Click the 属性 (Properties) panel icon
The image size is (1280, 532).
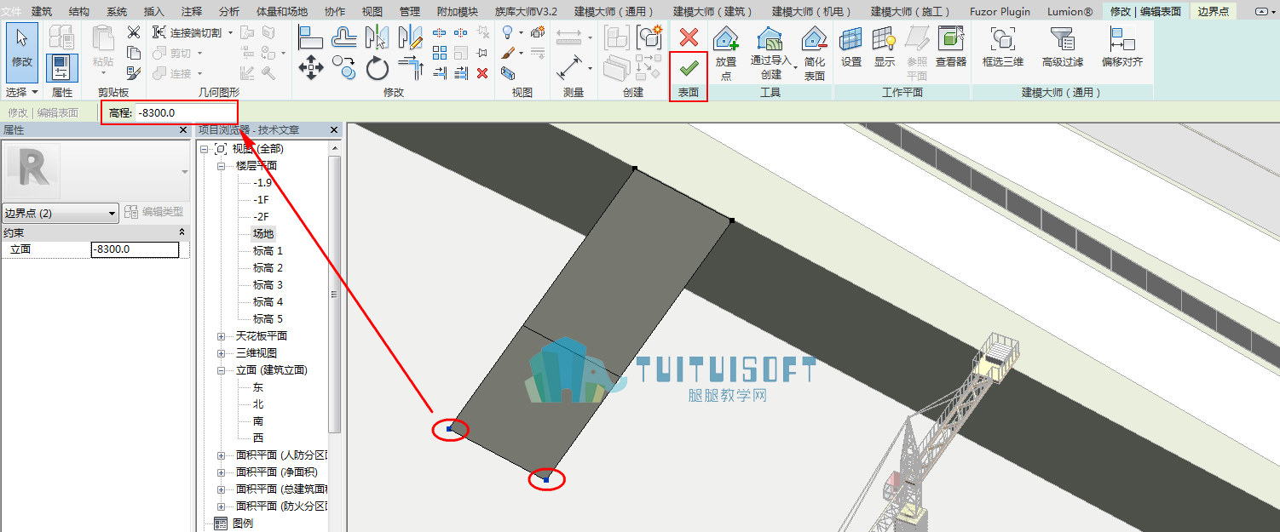62,68
